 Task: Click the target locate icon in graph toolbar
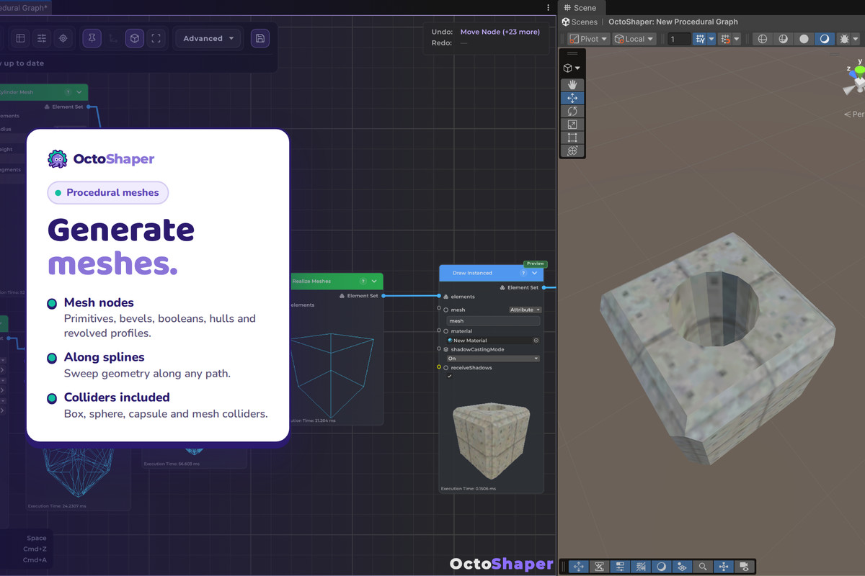click(x=63, y=38)
